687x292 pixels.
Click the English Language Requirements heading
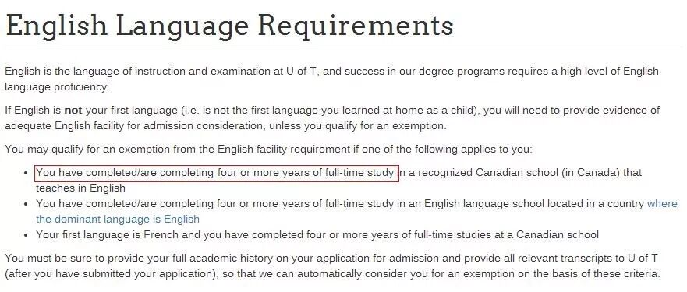click(x=229, y=25)
